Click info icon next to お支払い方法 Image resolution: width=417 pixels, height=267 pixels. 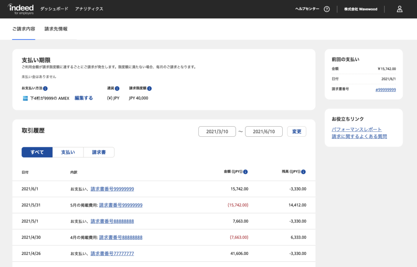45,88
